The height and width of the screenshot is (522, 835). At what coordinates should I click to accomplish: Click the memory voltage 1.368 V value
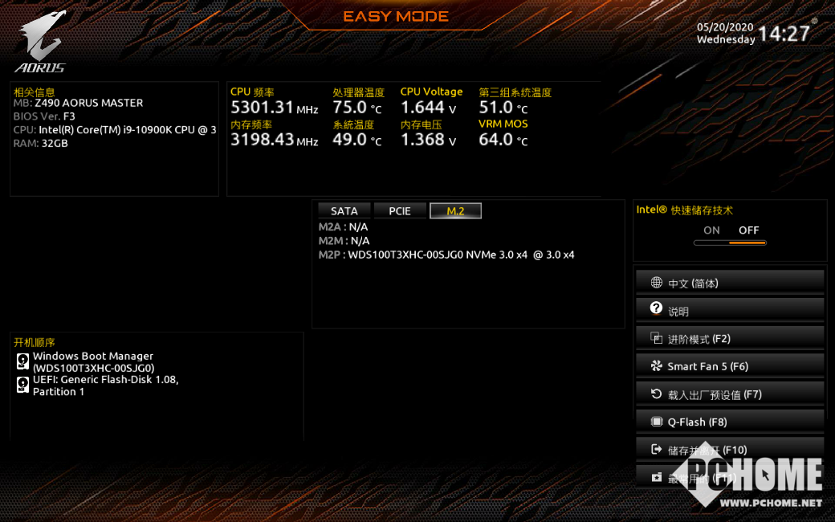(x=428, y=140)
